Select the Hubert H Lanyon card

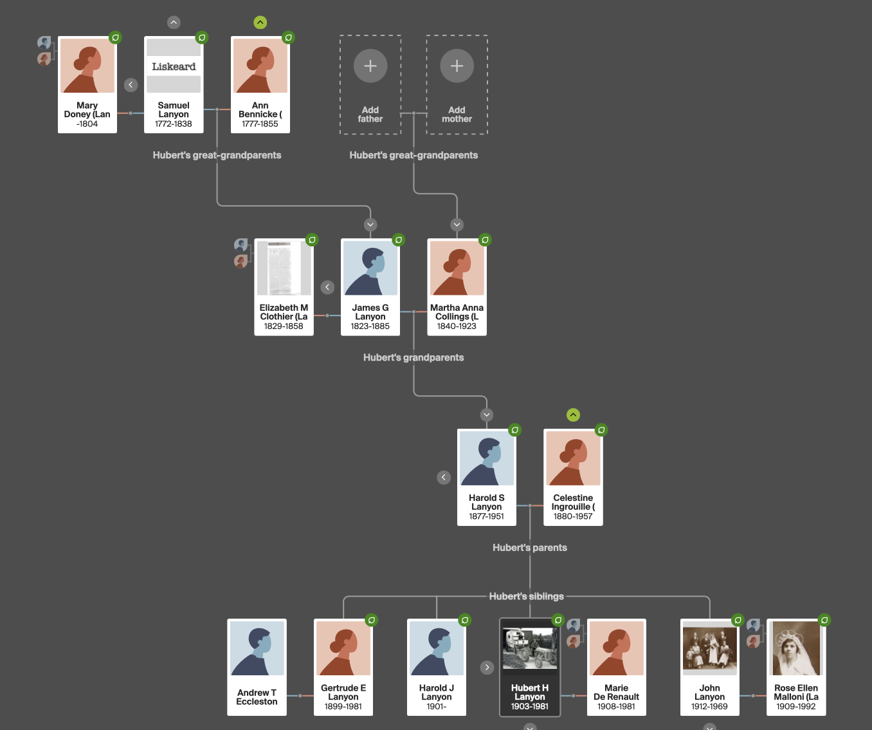(530, 668)
